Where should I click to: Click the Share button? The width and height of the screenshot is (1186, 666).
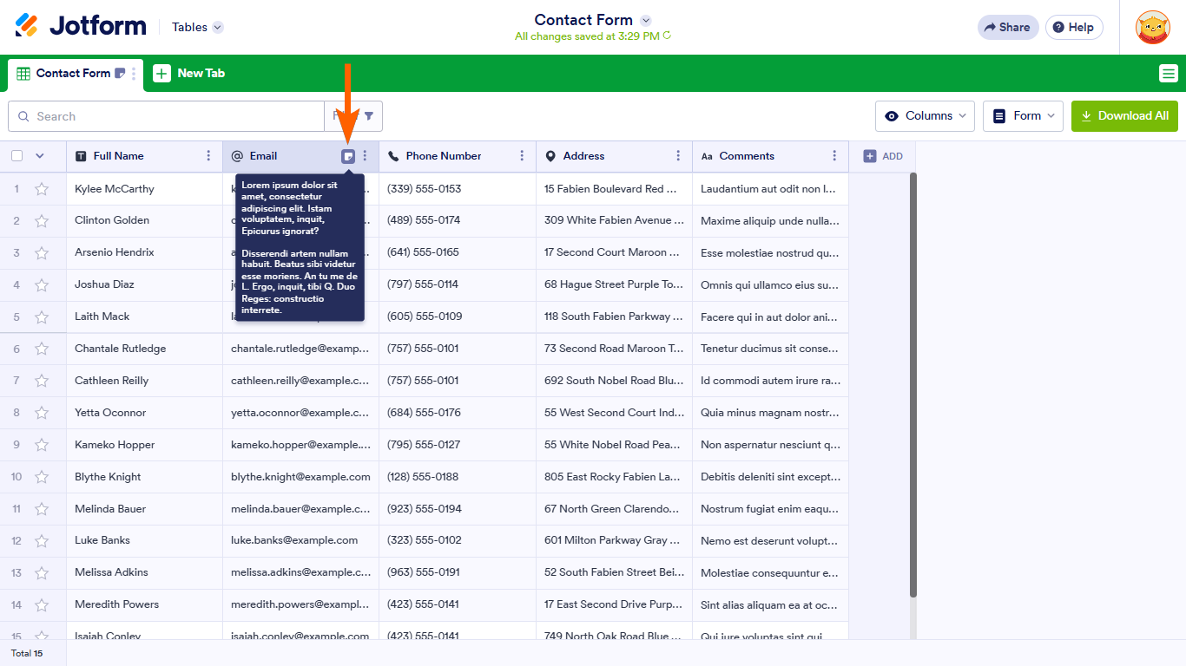point(1008,27)
